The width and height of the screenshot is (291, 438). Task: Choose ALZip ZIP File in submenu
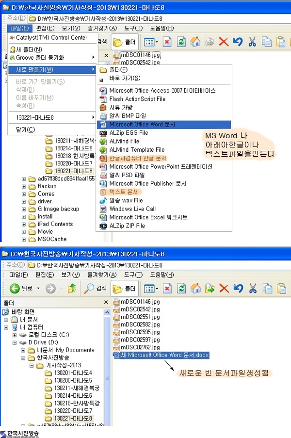coord(164,226)
